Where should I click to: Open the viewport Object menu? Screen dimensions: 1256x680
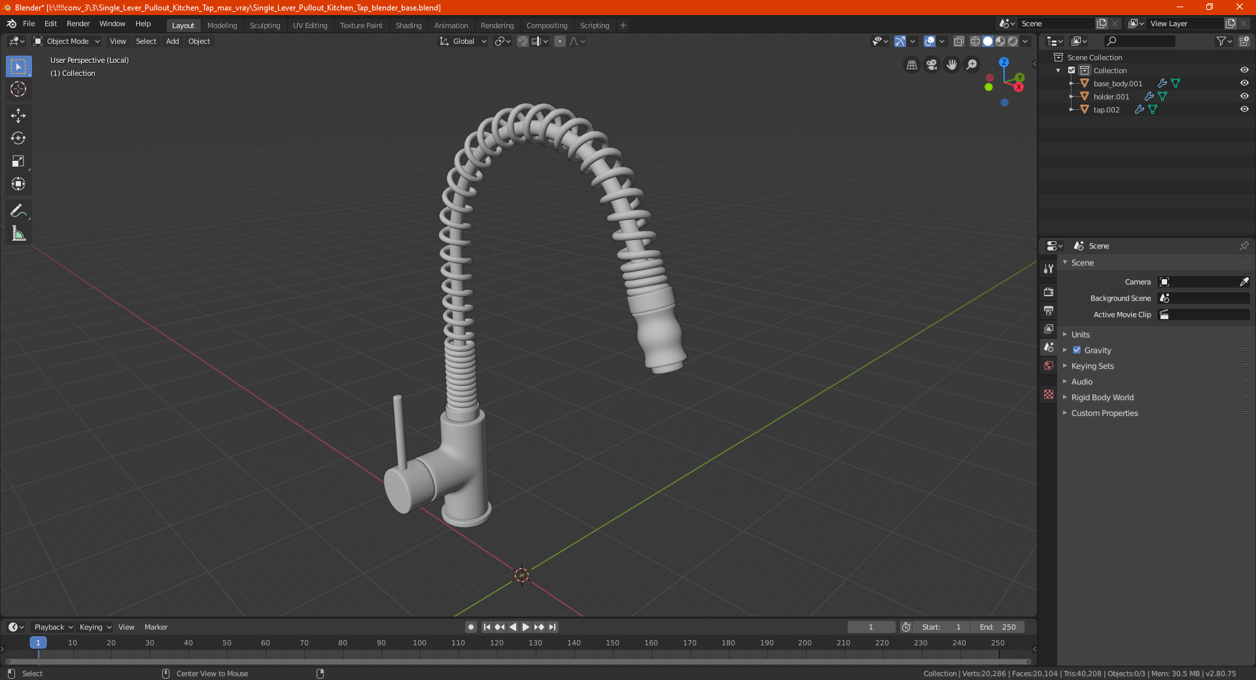click(199, 41)
